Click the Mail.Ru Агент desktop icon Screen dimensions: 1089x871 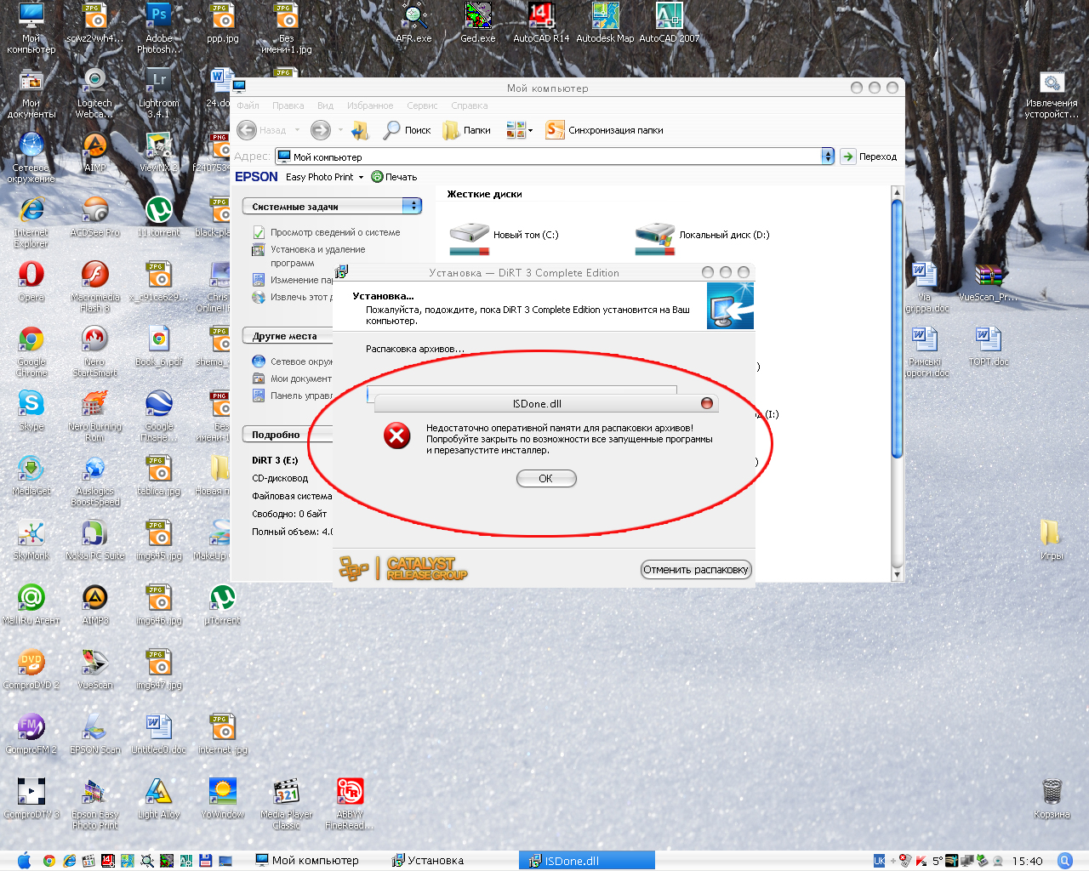click(31, 604)
